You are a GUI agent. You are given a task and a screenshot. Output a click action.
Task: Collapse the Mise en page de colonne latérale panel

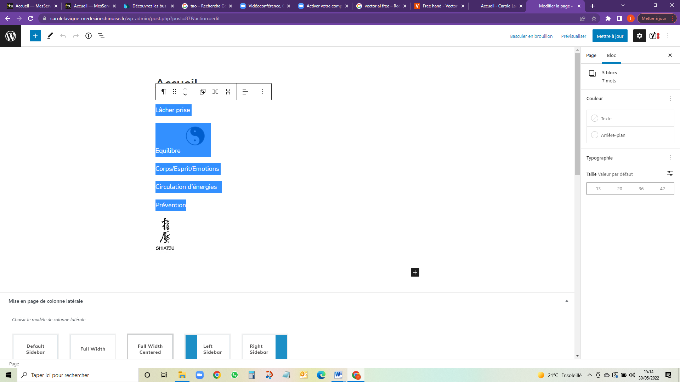tap(567, 301)
